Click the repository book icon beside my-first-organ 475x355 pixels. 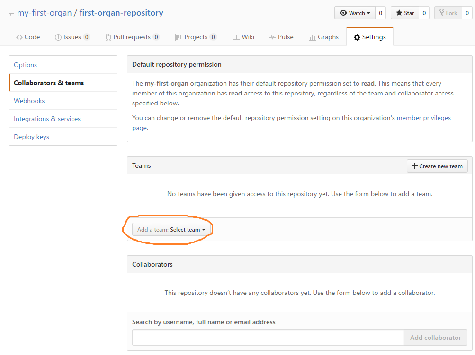(11, 12)
